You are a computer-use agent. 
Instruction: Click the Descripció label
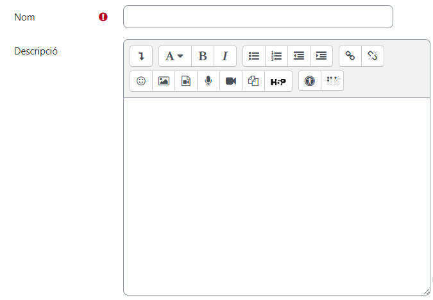(x=36, y=51)
